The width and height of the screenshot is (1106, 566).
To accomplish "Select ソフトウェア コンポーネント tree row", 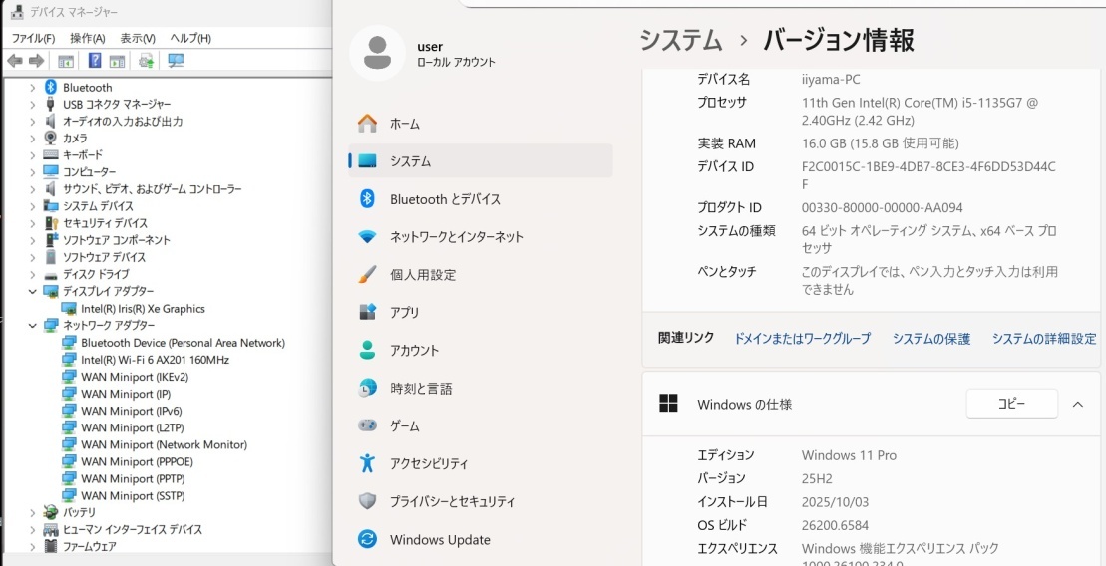I will (x=117, y=239).
